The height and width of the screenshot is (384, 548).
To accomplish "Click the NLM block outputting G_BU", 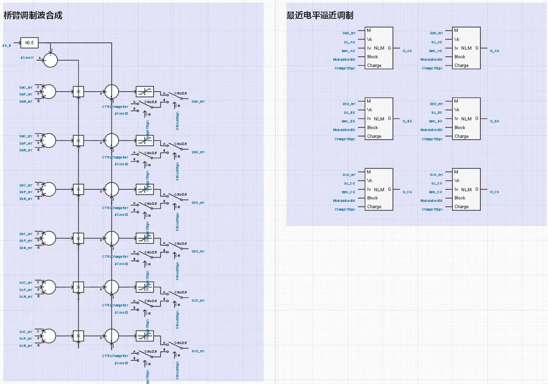I will click(379, 119).
